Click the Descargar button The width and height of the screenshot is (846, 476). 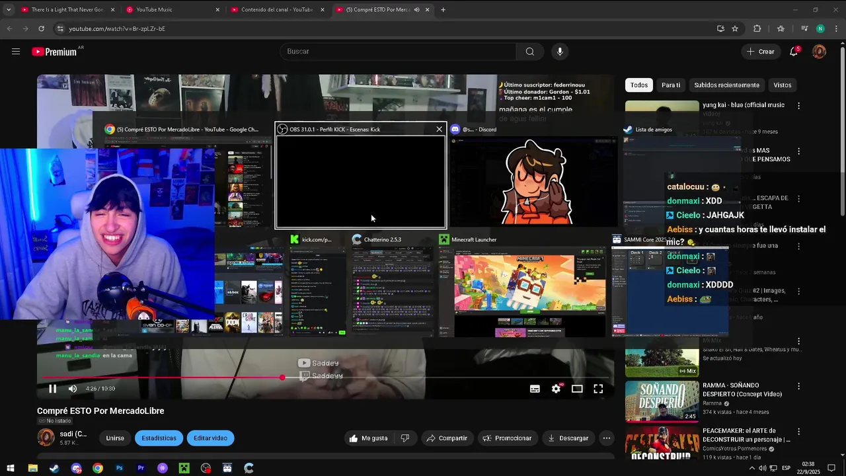tap(568, 438)
